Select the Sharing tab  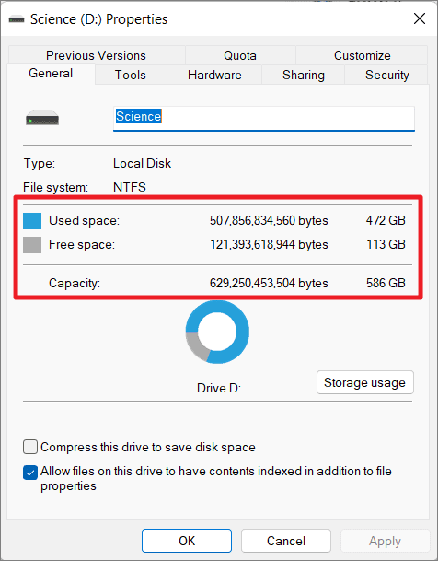pos(304,76)
